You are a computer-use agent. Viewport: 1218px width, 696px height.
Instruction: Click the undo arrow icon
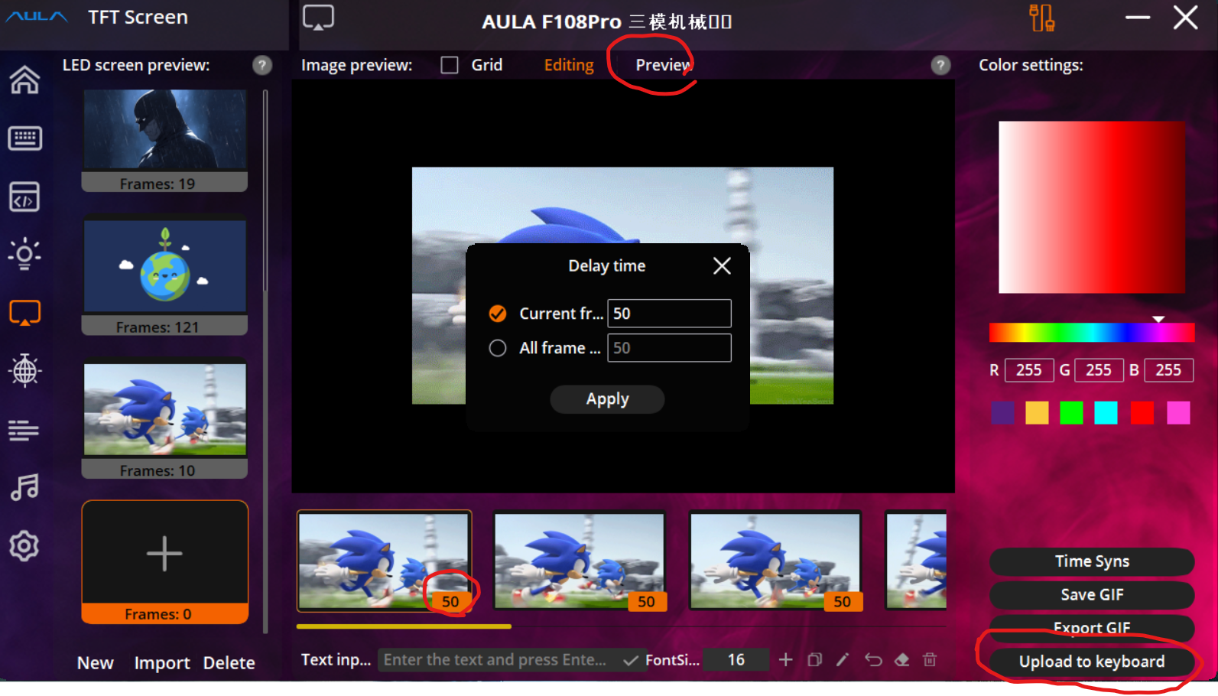(873, 659)
